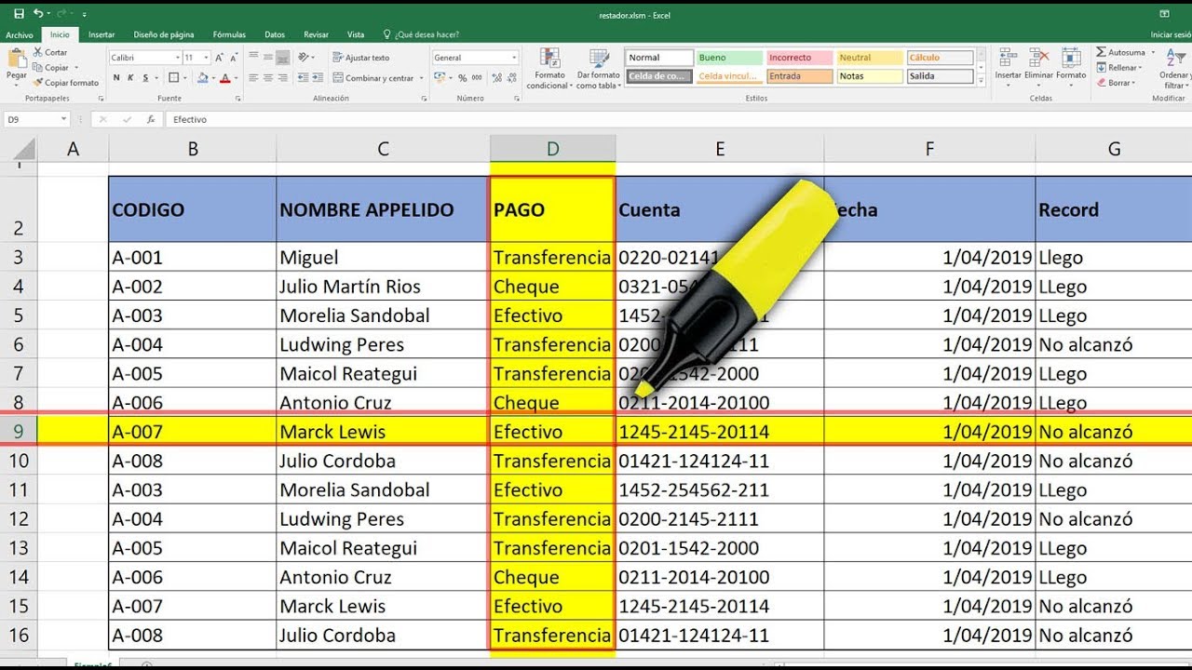Open Dar formato como tabla menu

pyautogui.click(x=598, y=69)
